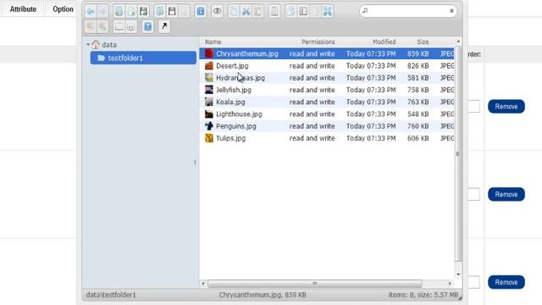The height and width of the screenshot is (305, 542).
Task: Click the delete trash toolbar icon
Action: pyautogui.click(x=274, y=11)
